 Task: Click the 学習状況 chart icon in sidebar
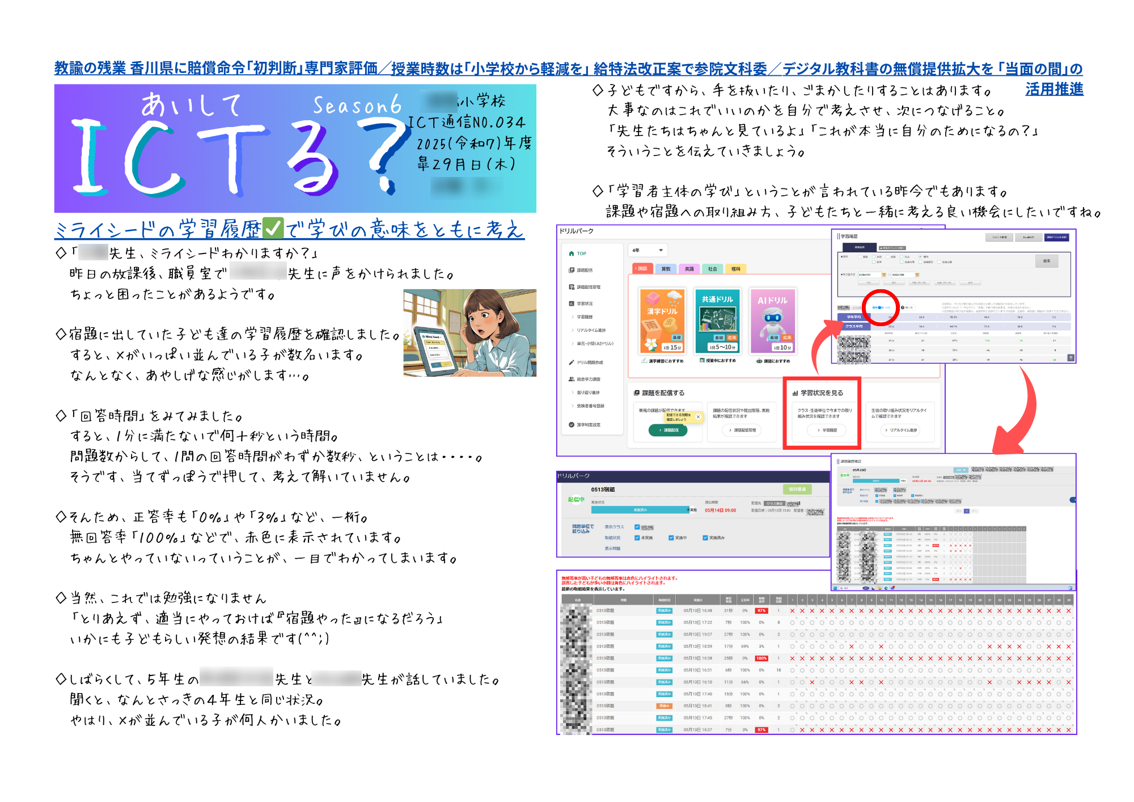click(572, 303)
